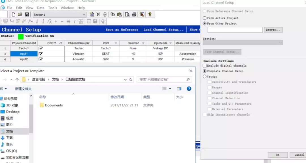Open the Section1 dropdown in toolbar
Viewport: 306px width, 163px height.
84,15
